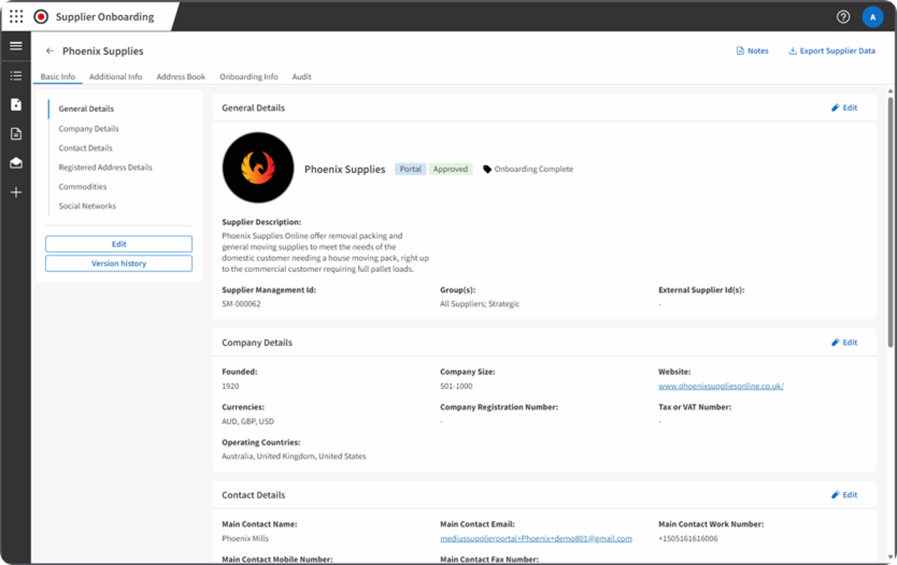Edit the Contact Details section

coord(844,495)
